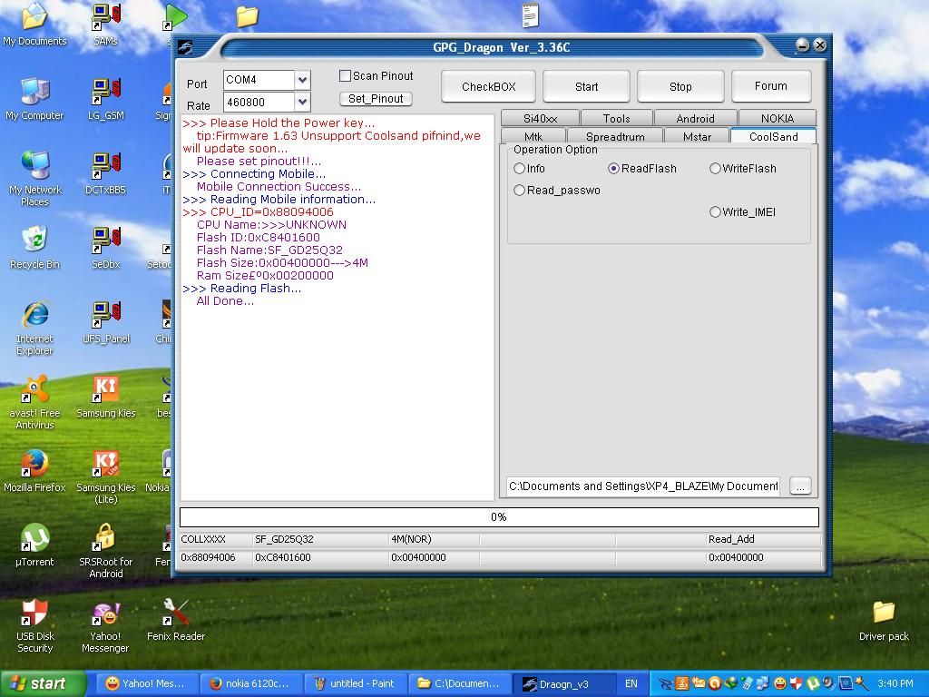Open the SRSRoot for Android icon
Screen dimensions: 929x697
(105, 539)
